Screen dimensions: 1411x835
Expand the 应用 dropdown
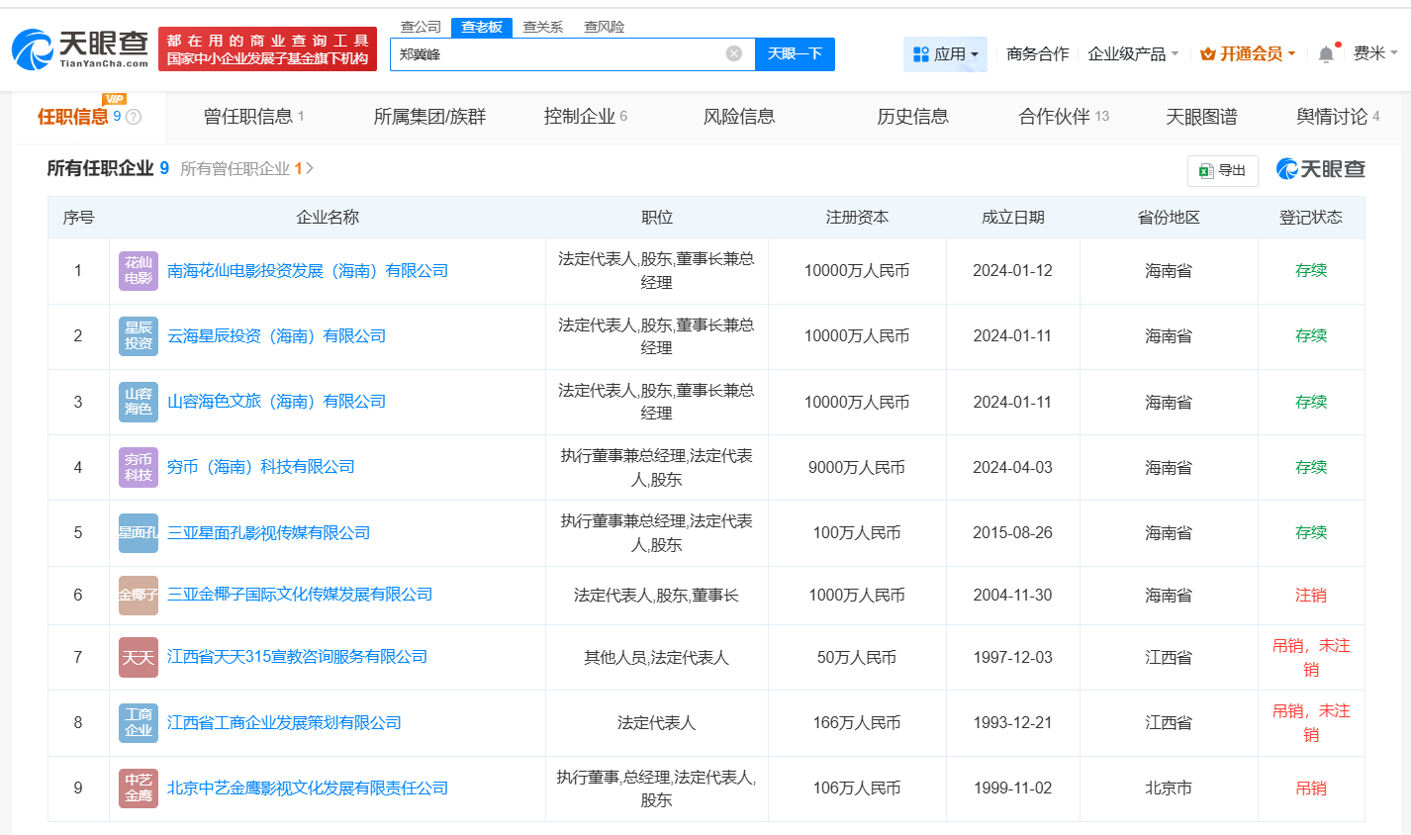click(x=945, y=54)
